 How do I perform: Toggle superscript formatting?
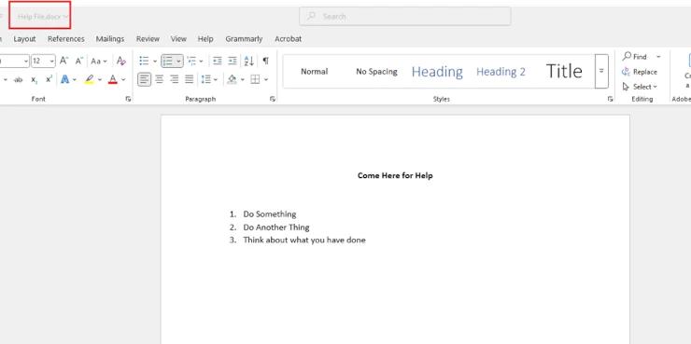pyautogui.click(x=49, y=79)
